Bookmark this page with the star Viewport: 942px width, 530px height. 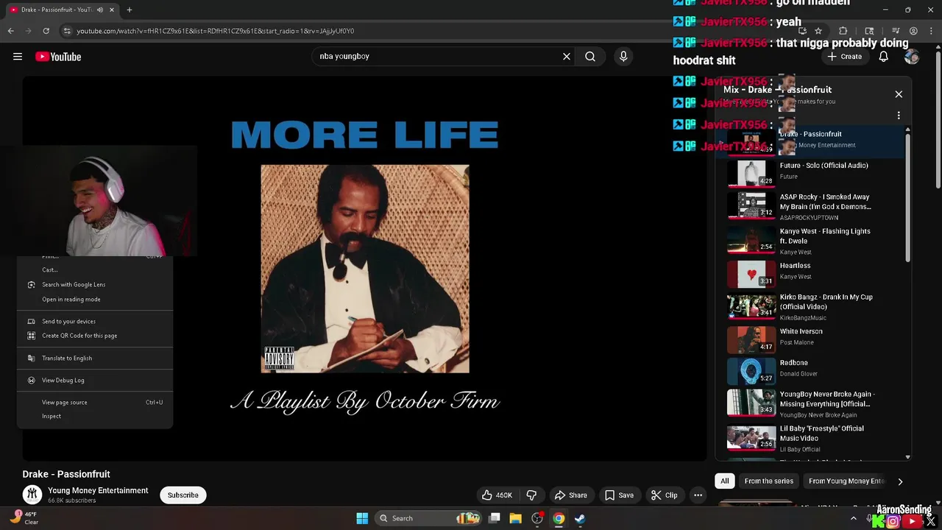click(818, 31)
